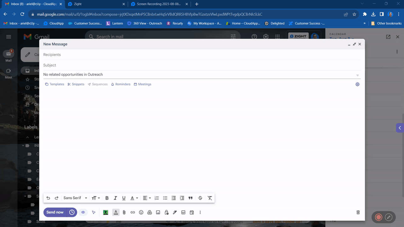Image resolution: width=404 pixels, height=227 pixels.
Task: Insert a link using the link icon
Action: click(x=133, y=212)
